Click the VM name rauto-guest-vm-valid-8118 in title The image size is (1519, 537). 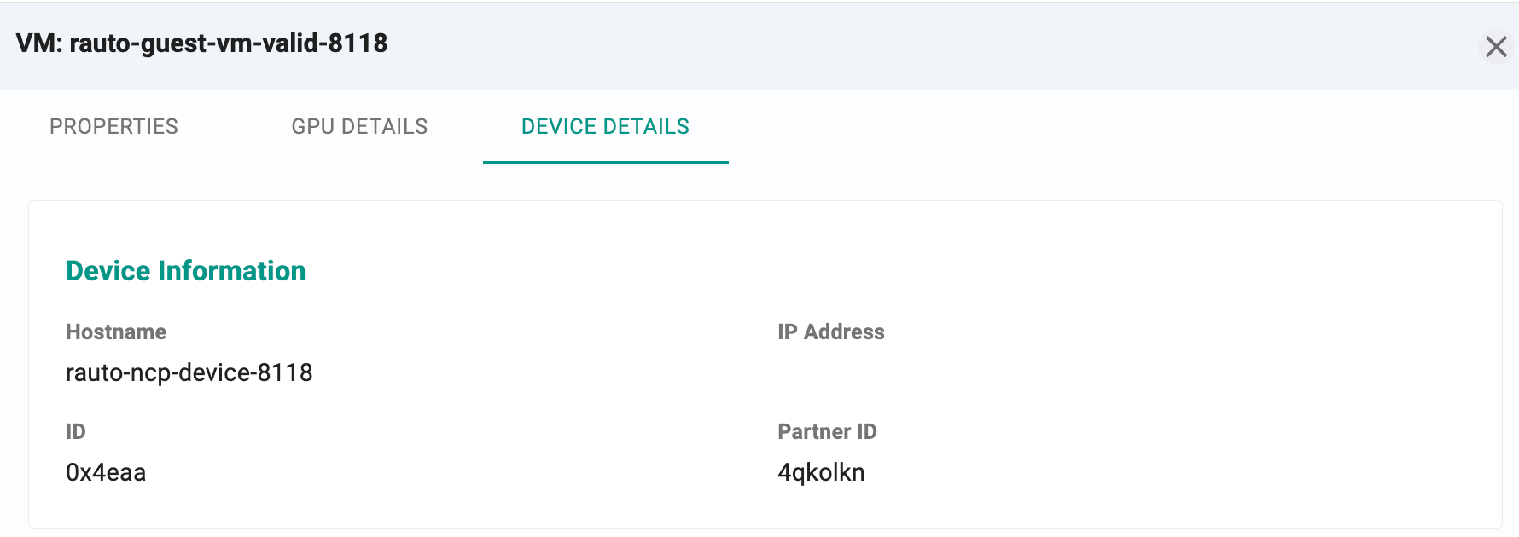pyautogui.click(x=229, y=43)
